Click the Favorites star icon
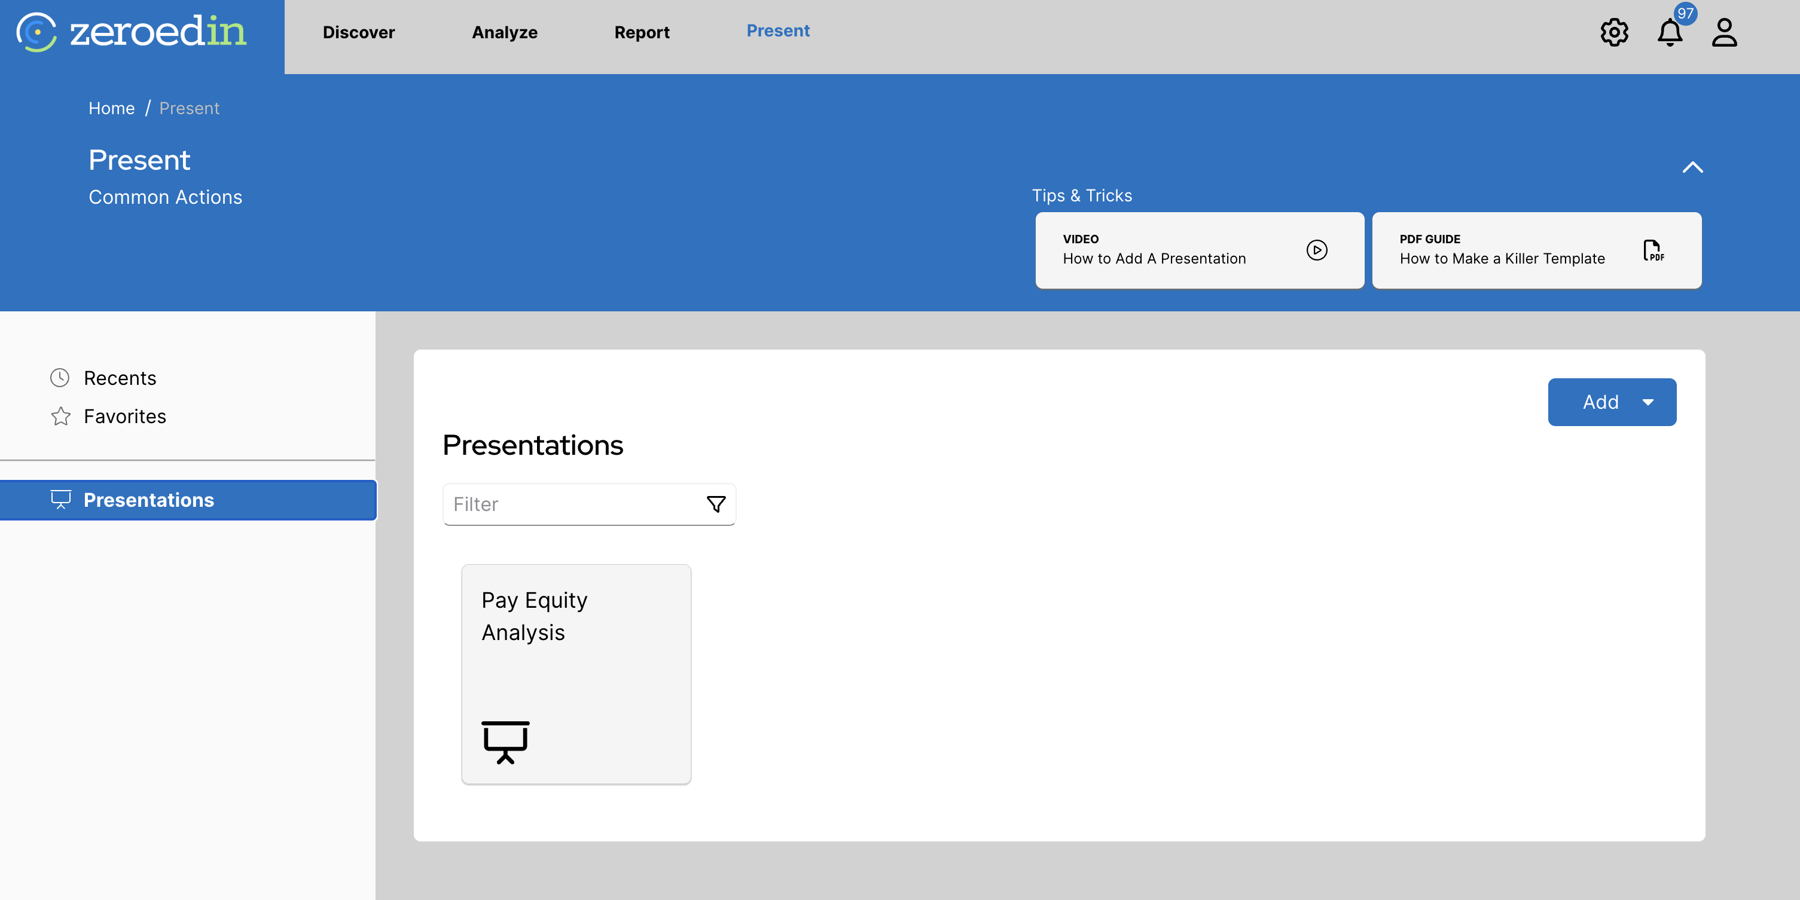This screenshot has width=1800, height=900. click(61, 416)
